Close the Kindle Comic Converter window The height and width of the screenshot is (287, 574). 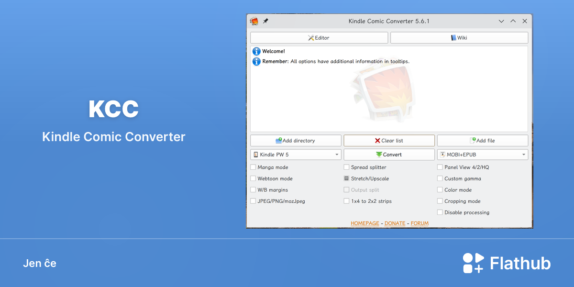click(525, 21)
